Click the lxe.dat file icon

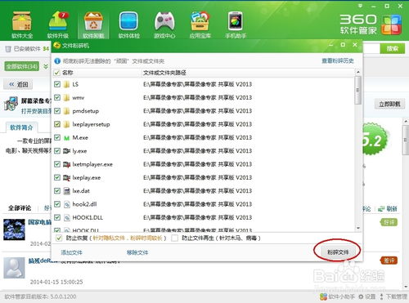click(x=66, y=191)
